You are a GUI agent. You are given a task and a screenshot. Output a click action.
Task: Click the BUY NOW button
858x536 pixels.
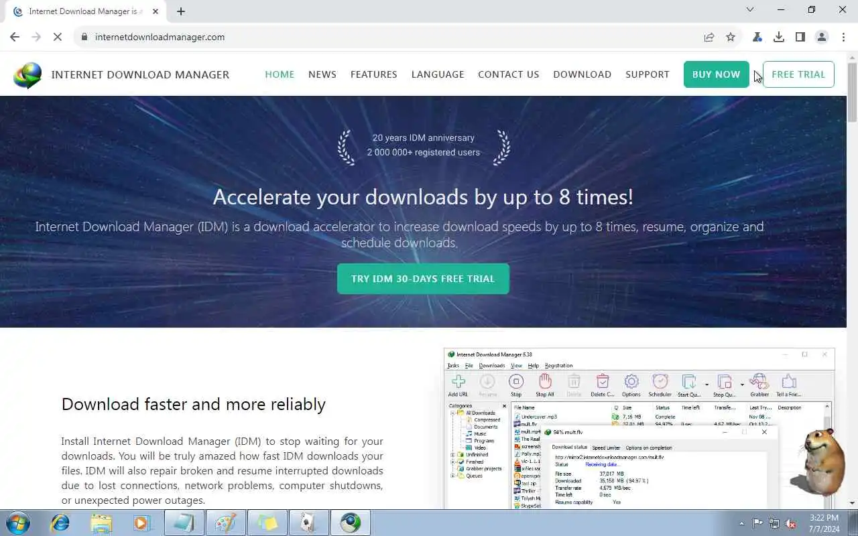[717, 74]
